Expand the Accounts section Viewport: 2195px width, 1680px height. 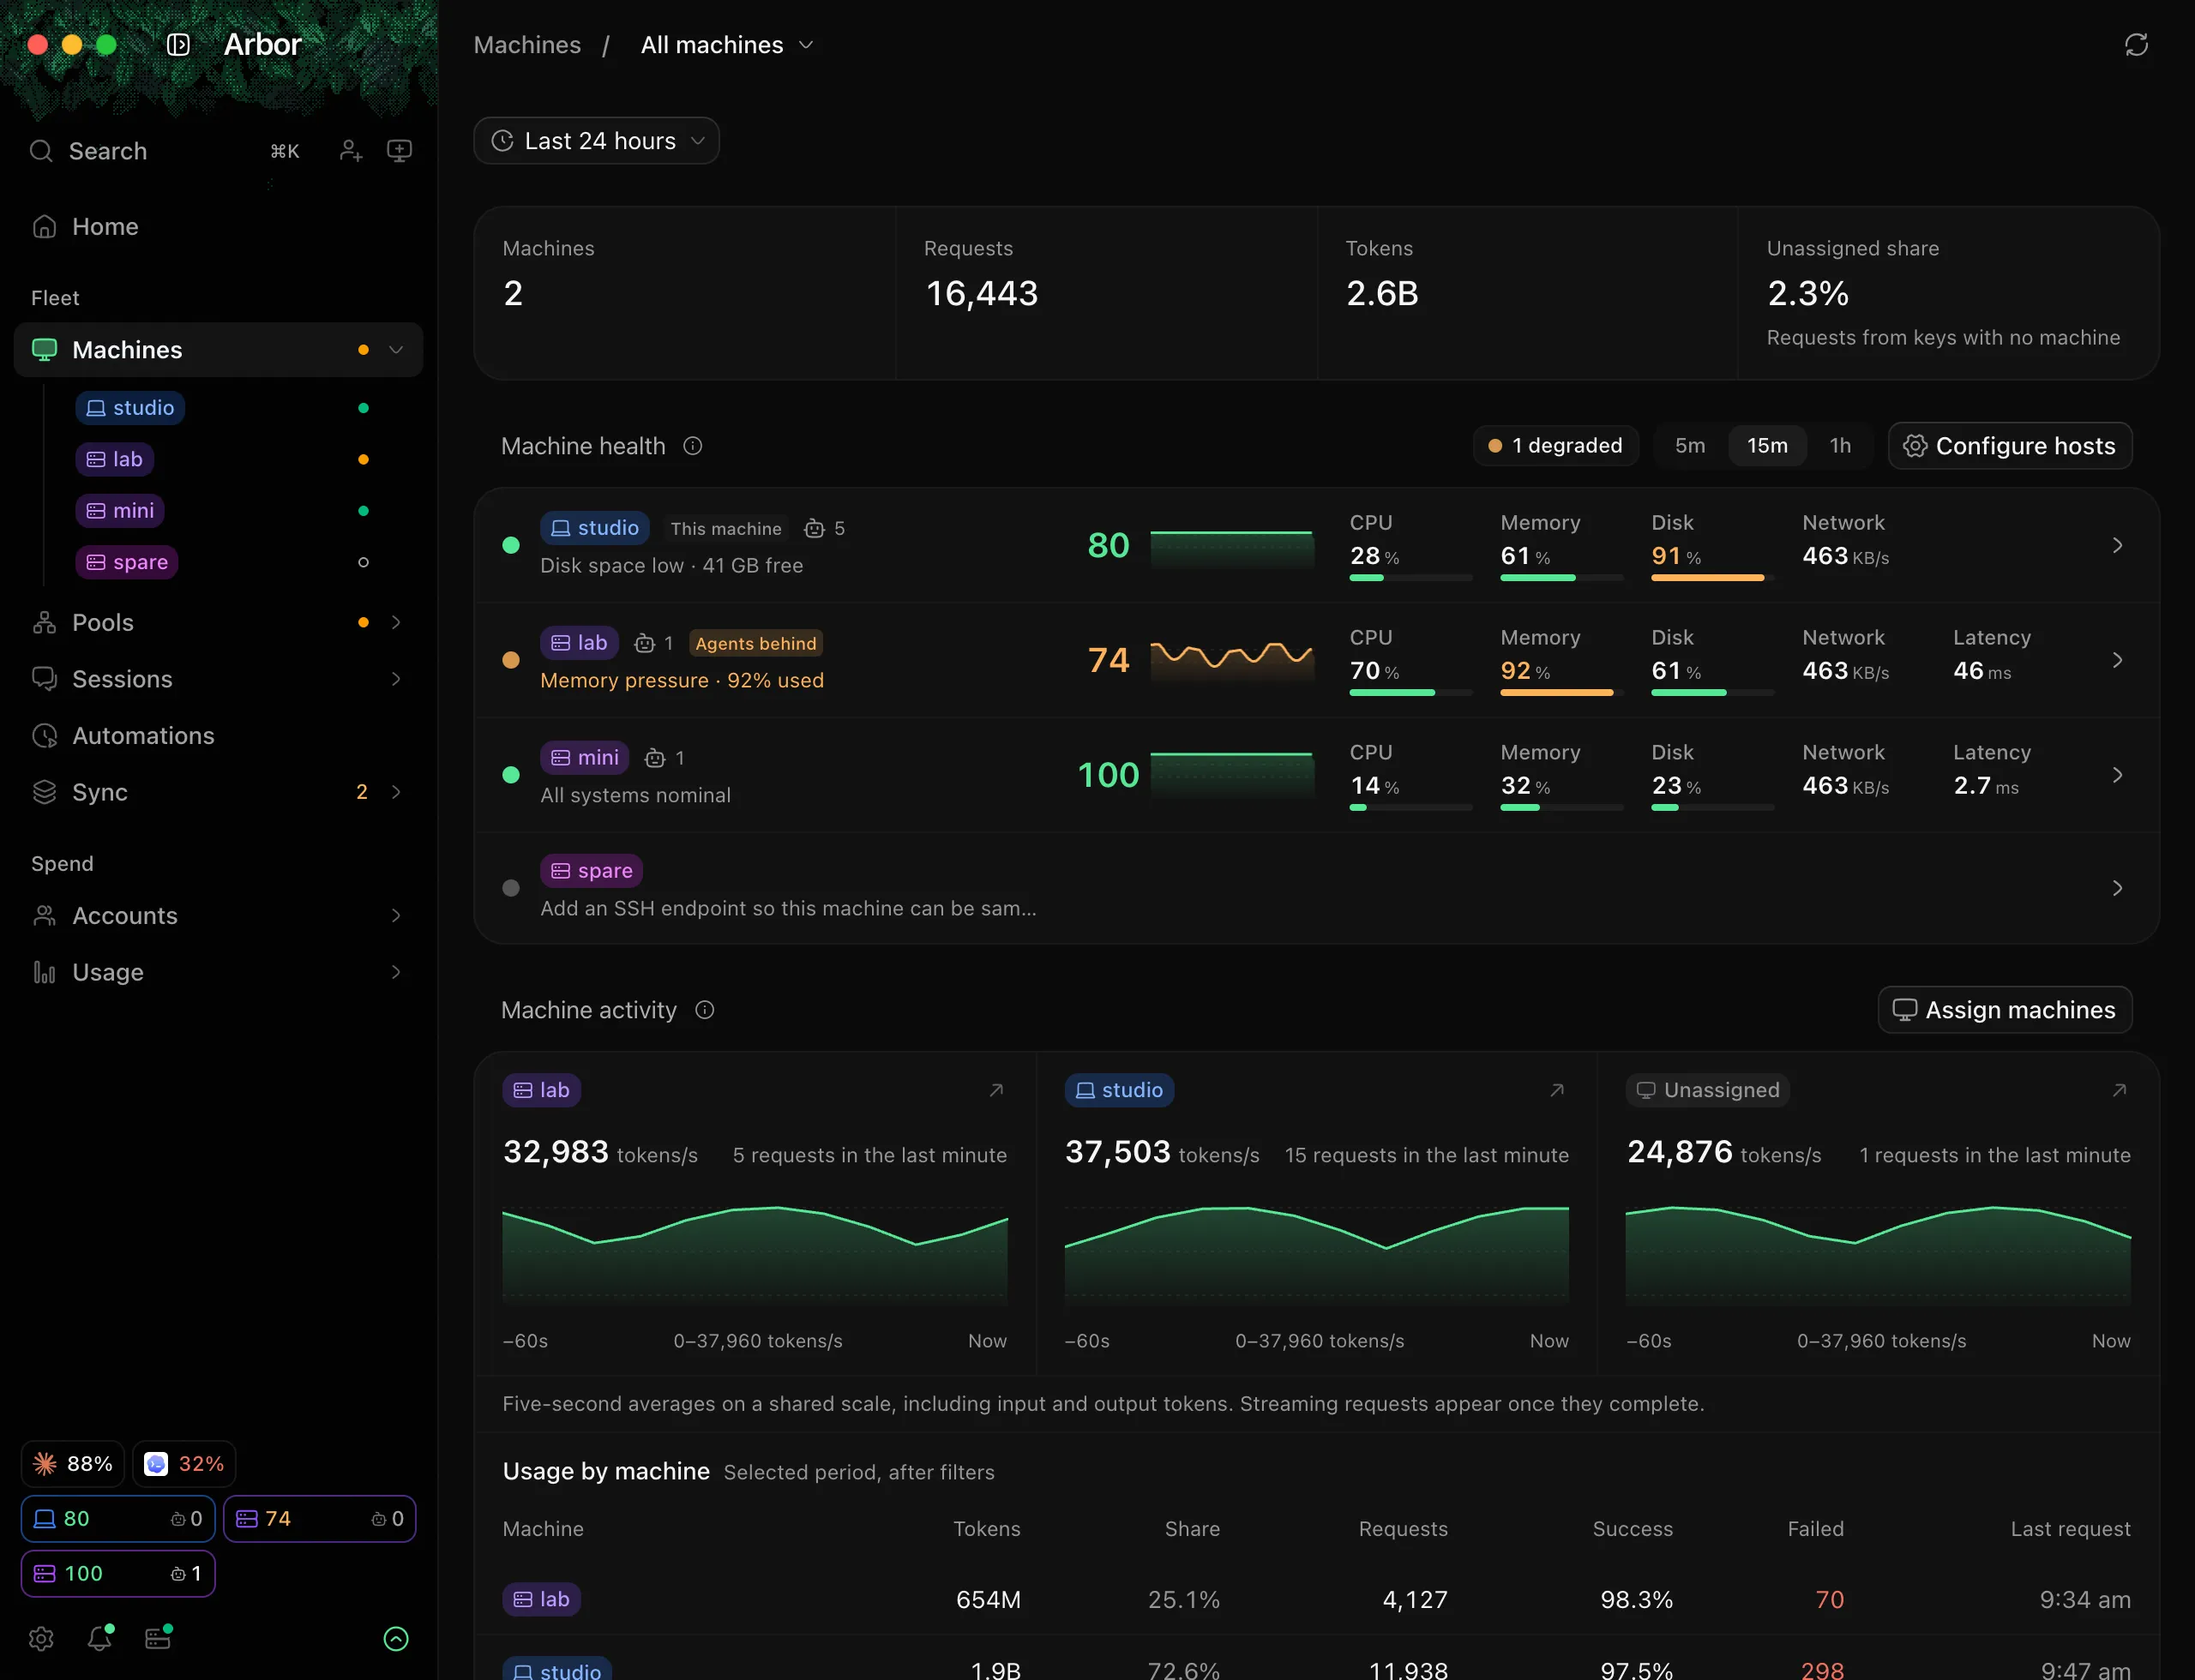[396, 916]
